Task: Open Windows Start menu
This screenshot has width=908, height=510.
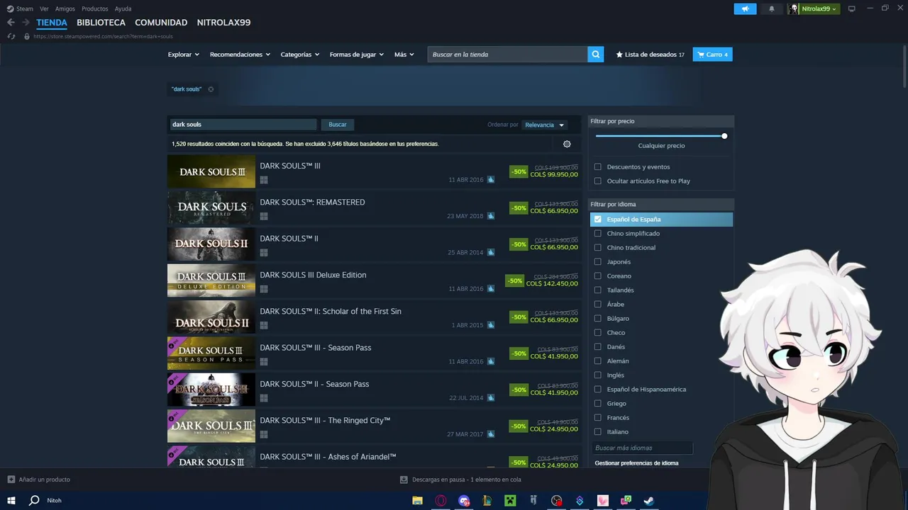Action: tap(11, 500)
